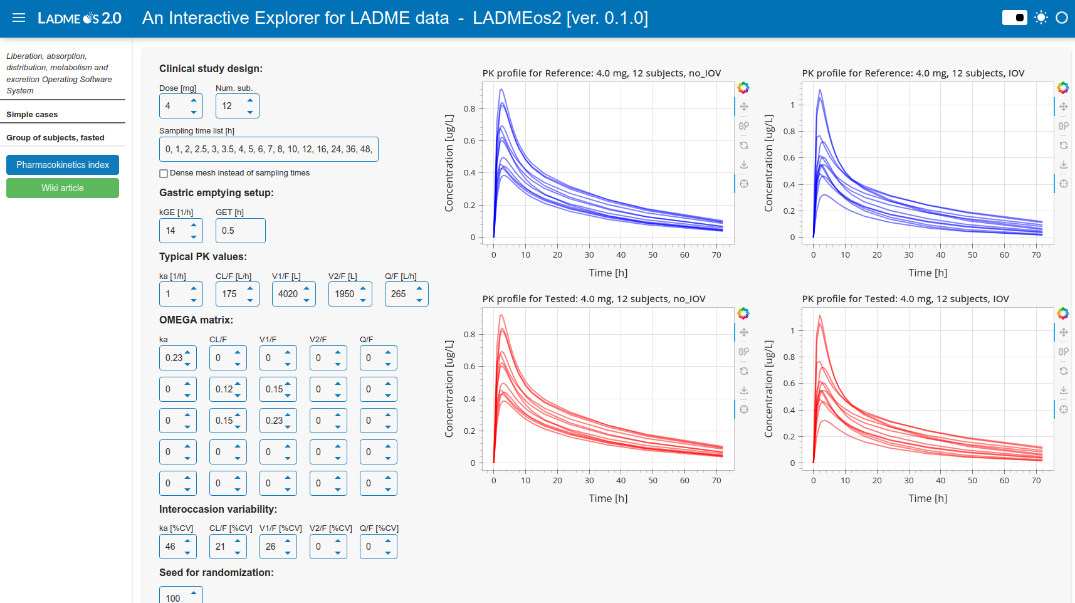Increase Dose value with up arrow
The image size is (1075, 603).
click(x=194, y=100)
